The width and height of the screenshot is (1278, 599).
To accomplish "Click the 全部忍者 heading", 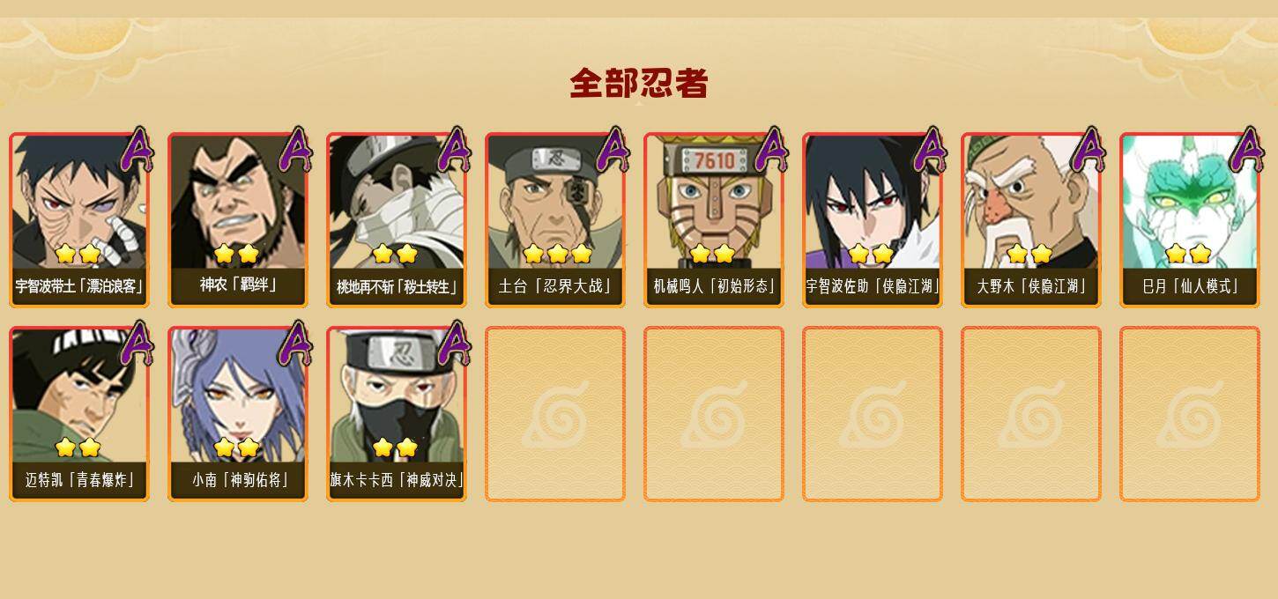I will (639, 84).
